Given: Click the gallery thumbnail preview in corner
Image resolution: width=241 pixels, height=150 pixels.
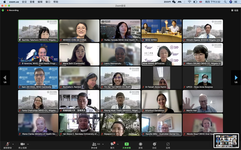Looking at the screenshot, I should pos(226,140).
